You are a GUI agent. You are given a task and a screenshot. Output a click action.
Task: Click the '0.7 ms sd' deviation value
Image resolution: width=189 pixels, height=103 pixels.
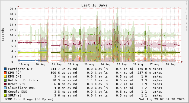point(124,84)
